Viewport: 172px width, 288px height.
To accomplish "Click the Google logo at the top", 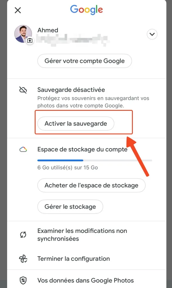I will 86,10.
